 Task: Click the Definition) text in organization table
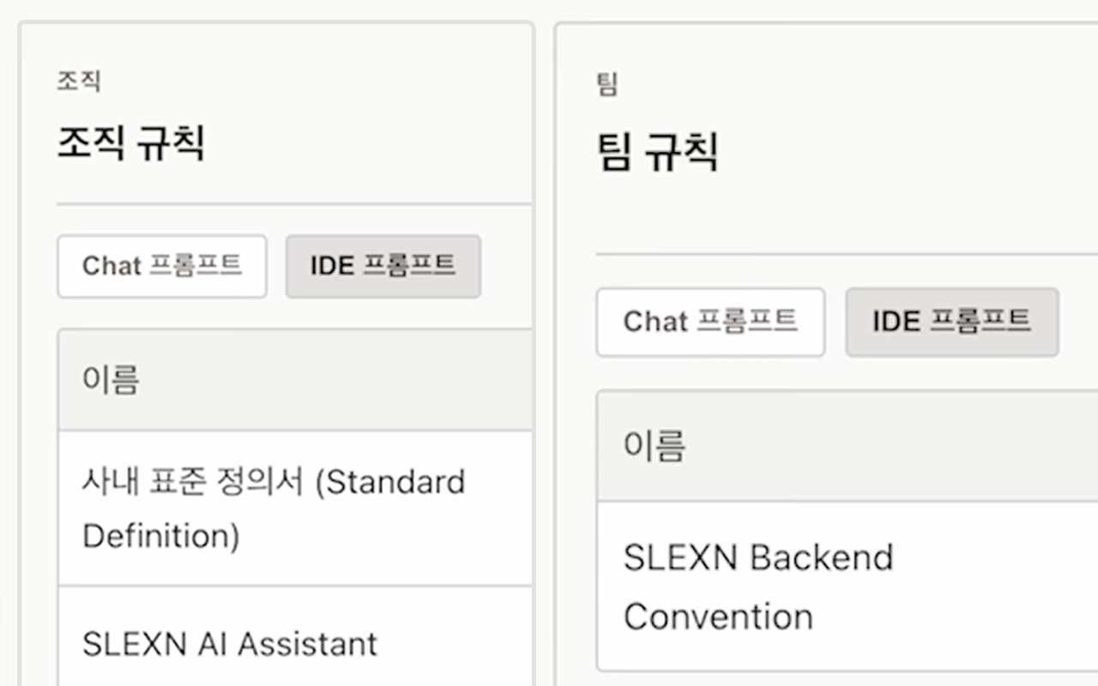coord(160,536)
